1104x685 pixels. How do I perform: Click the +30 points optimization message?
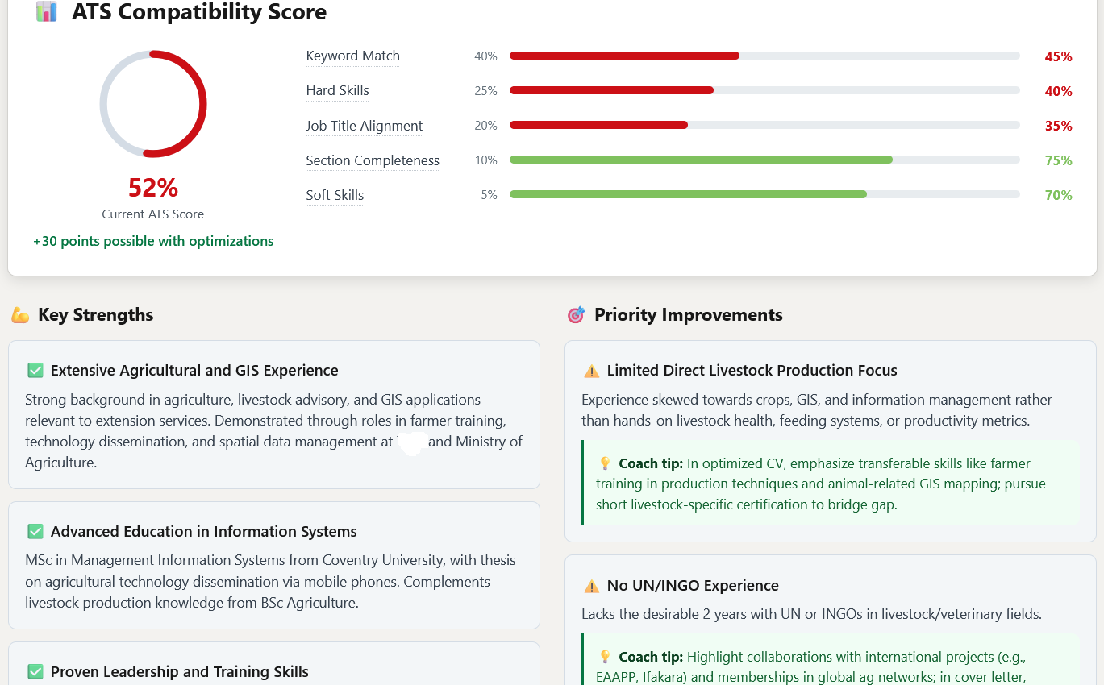point(153,241)
